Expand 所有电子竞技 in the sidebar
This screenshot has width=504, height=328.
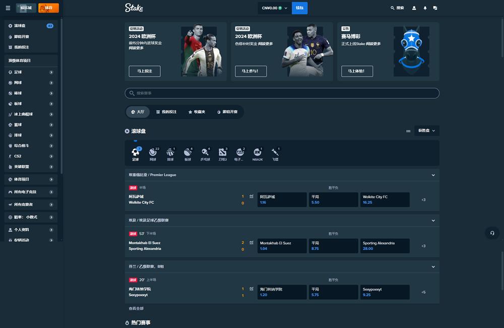(51, 192)
